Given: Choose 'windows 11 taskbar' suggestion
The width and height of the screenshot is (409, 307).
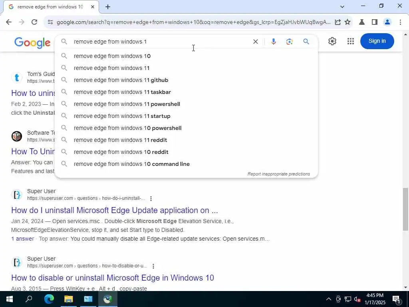Looking at the screenshot, I should 187,92.
